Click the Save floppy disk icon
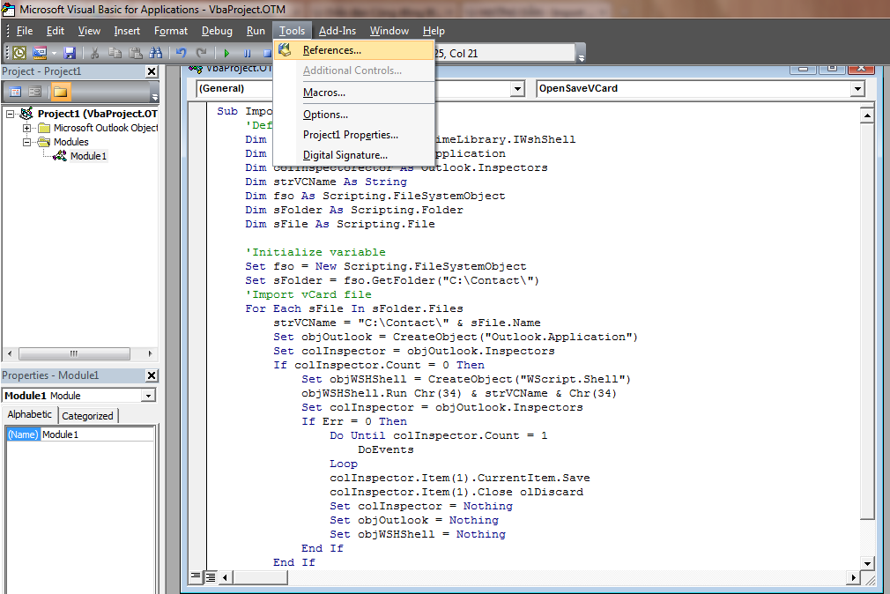 70,53
